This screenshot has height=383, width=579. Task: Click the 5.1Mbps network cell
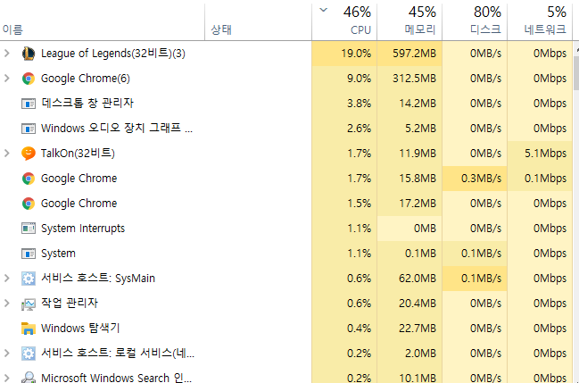[x=540, y=154]
